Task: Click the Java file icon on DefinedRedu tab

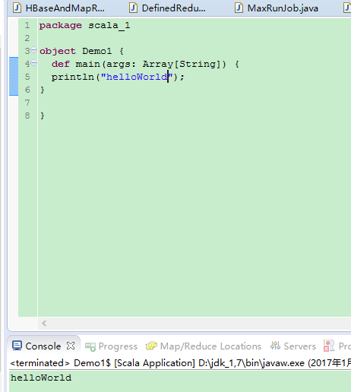Action: [133, 8]
